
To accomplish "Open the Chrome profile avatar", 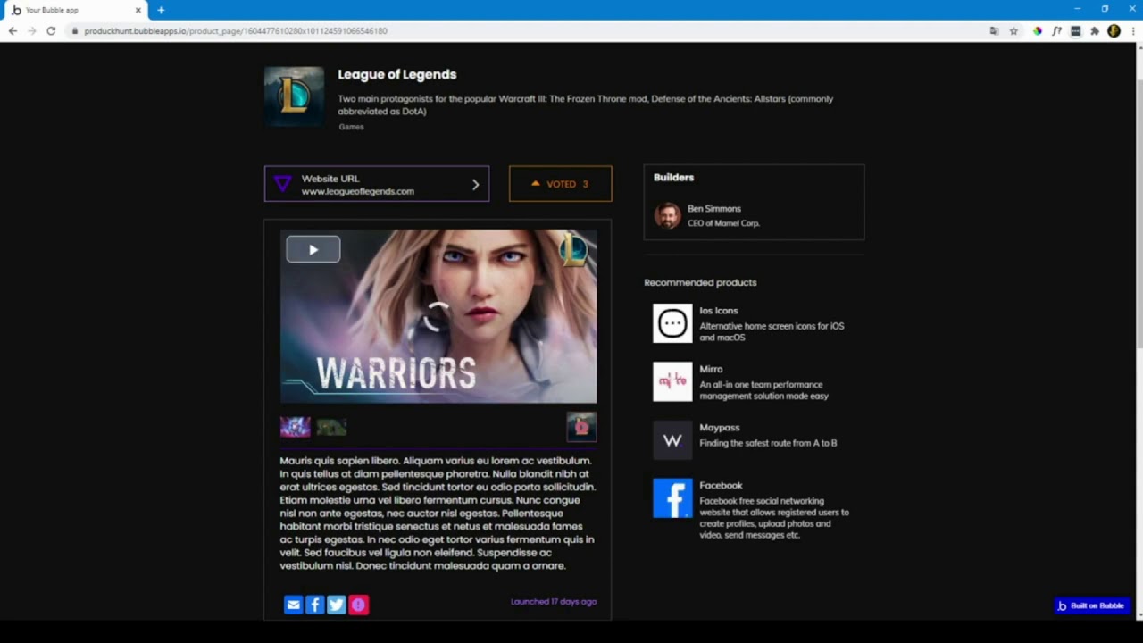I will click(x=1114, y=31).
